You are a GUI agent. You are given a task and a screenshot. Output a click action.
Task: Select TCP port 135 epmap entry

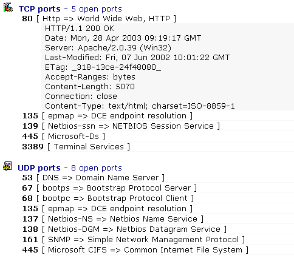tap(108, 116)
